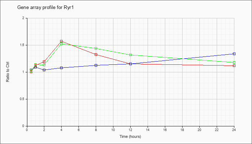252x144 pixels.
Task: Click the blue marker at 2 hours
Action: 44,70
